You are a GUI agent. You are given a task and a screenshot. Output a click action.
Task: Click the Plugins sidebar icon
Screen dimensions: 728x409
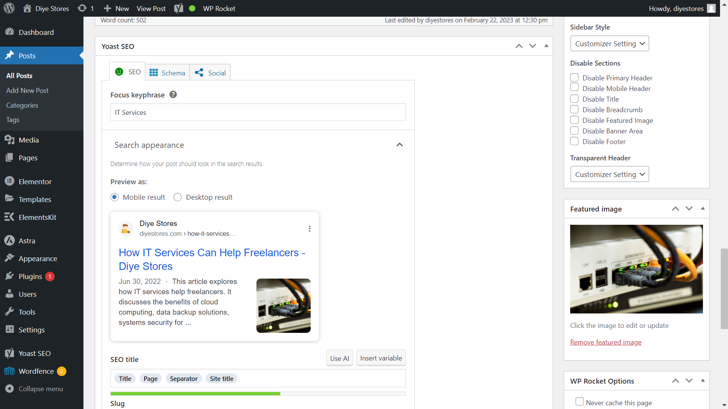click(x=9, y=276)
